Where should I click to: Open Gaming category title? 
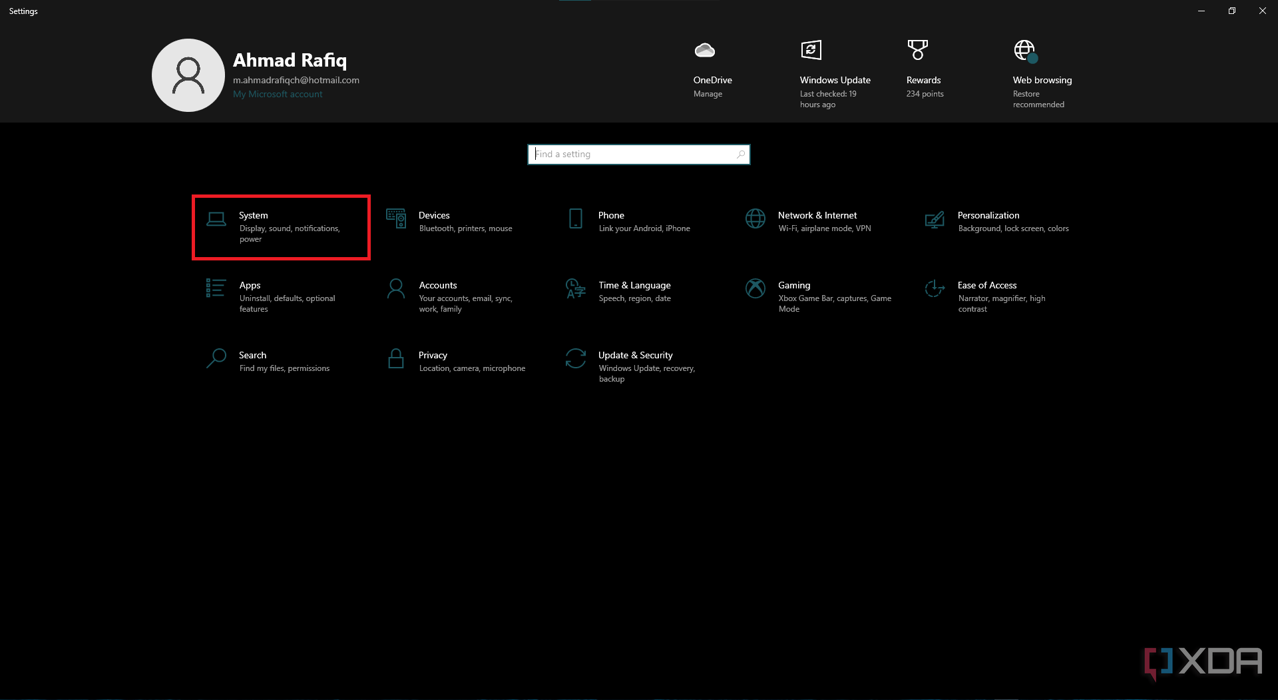coord(794,285)
